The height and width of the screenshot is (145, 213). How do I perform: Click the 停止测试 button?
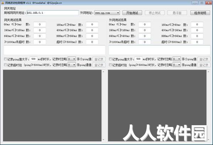click(154, 13)
